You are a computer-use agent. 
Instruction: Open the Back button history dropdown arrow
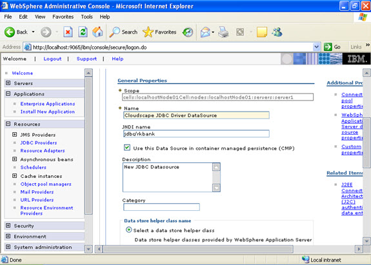click(33, 32)
